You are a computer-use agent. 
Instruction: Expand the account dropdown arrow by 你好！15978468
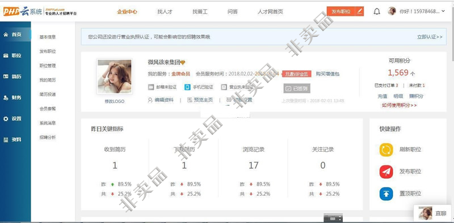tap(443, 11)
